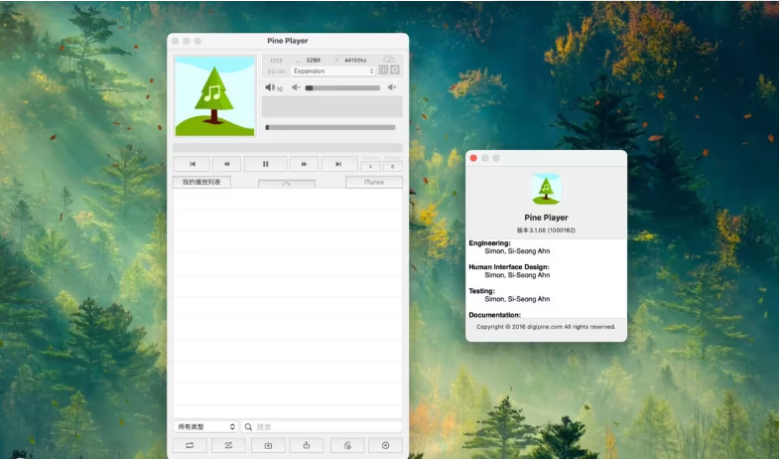Rewind the current track

click(227, 164)
